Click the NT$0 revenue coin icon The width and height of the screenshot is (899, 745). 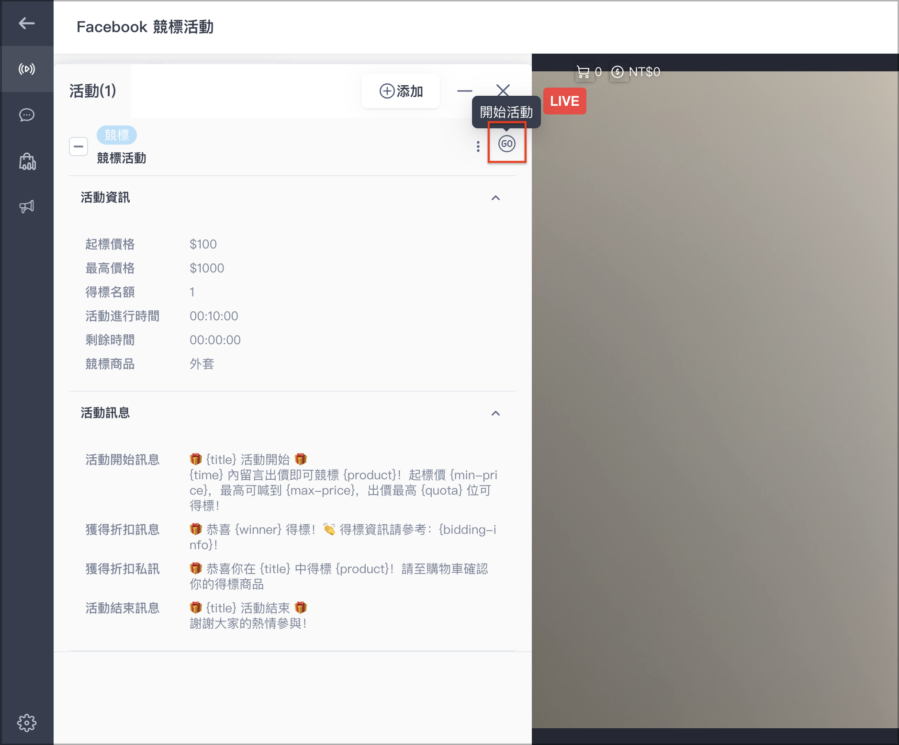click(618, 72)
